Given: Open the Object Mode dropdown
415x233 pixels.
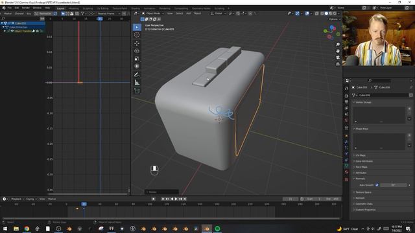Looking at the screenshot, I should pos(153,14).
